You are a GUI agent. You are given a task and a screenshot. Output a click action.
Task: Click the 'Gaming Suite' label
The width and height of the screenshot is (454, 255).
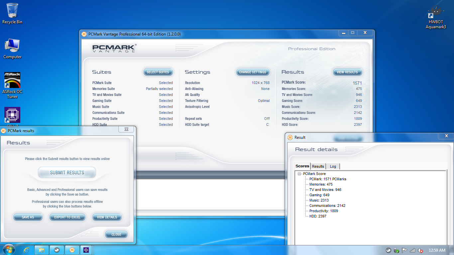pos(102,101)
